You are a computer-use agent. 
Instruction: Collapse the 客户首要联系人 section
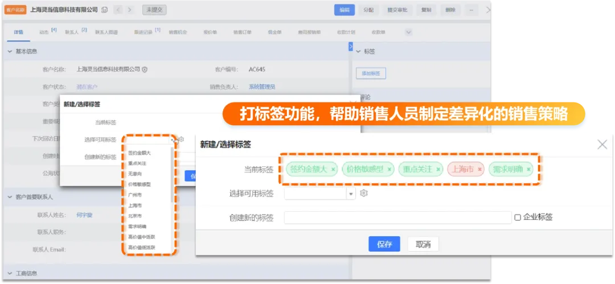[x=10, y=197]
